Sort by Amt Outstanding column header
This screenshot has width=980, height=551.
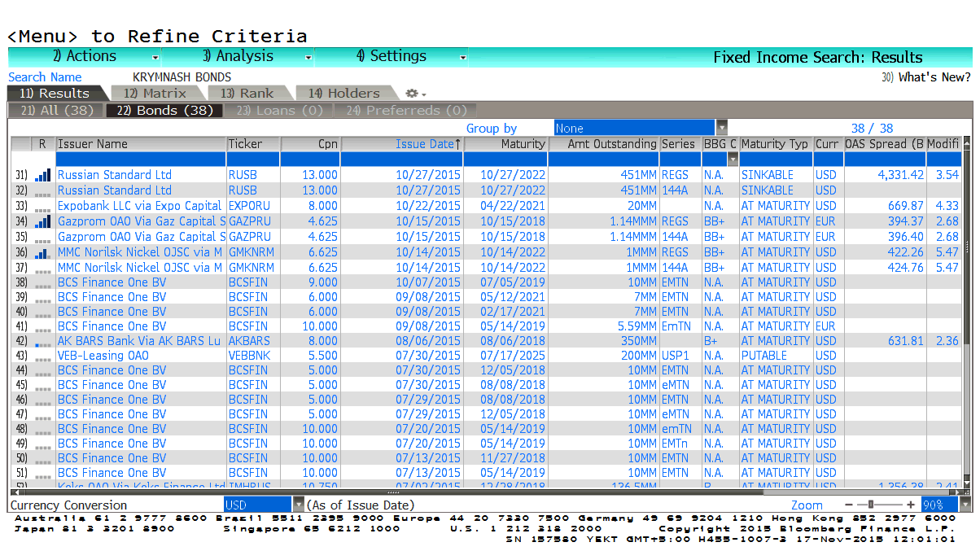pyautogui.click(x=603, y=144)
